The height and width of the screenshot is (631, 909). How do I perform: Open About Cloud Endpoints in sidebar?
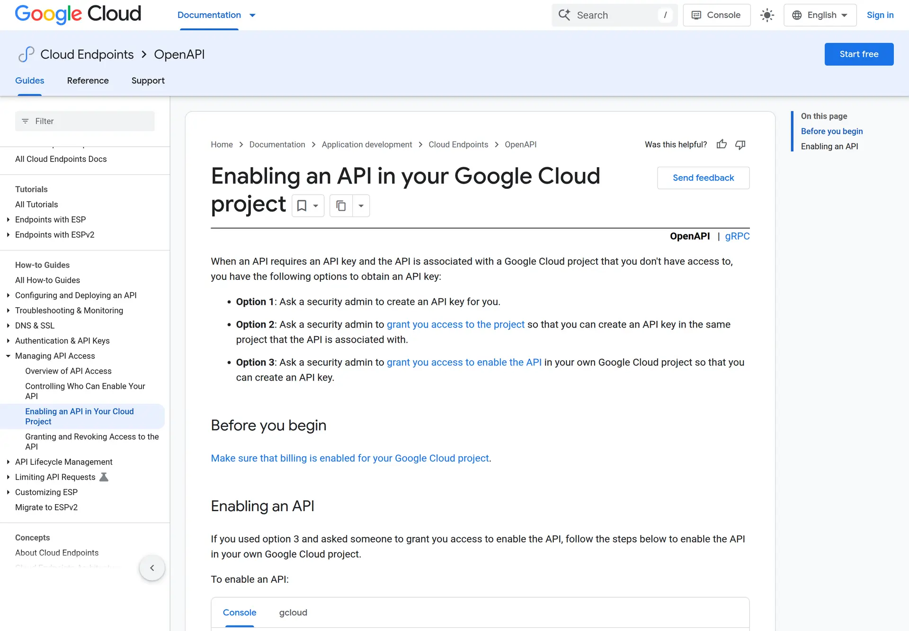pyautogui.click(x=57, y=553)
